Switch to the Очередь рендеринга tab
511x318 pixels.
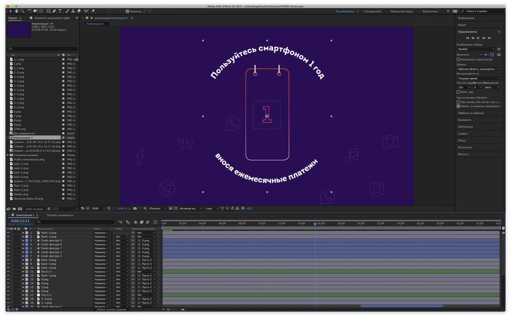[x=60, y=215]
